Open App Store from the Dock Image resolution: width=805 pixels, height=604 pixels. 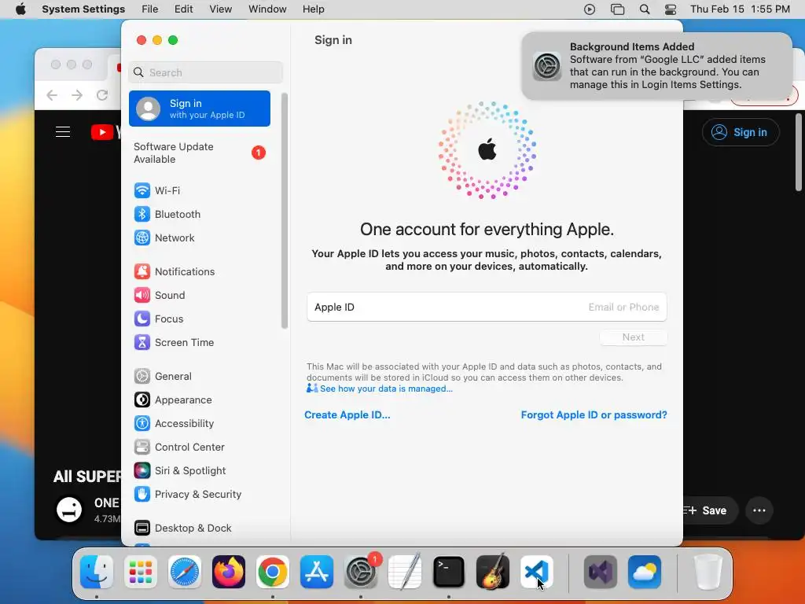(317, 572)
